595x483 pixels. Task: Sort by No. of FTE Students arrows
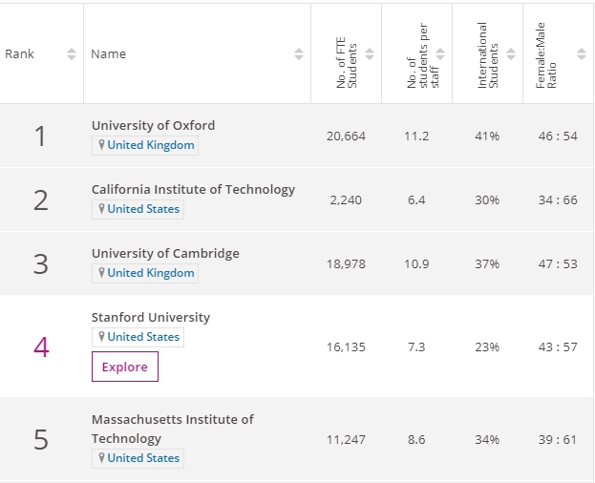[x=370, y=54]
